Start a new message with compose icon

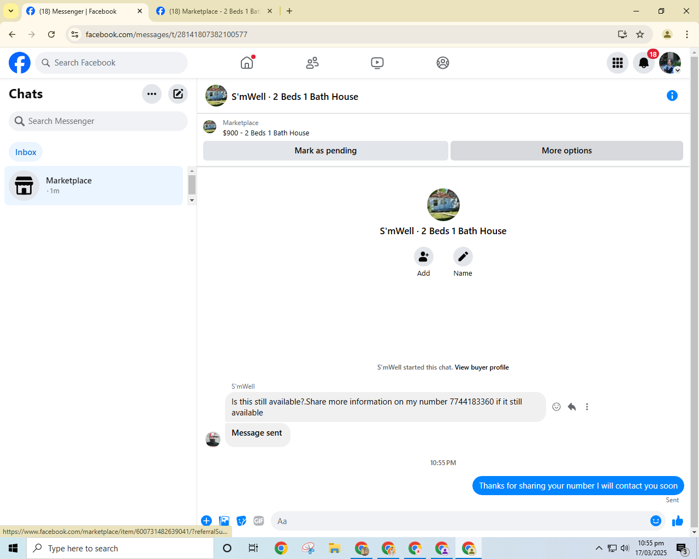coord(178,94)
